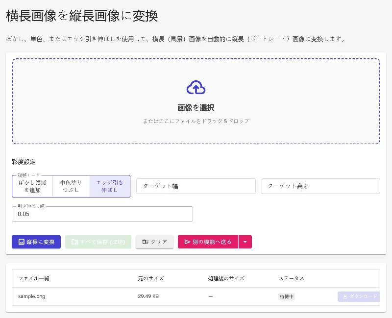Click またはここにファイルをドラッグ＆ドロップ hint text
This screenshot has height=318, width=392.
(196, 121)
